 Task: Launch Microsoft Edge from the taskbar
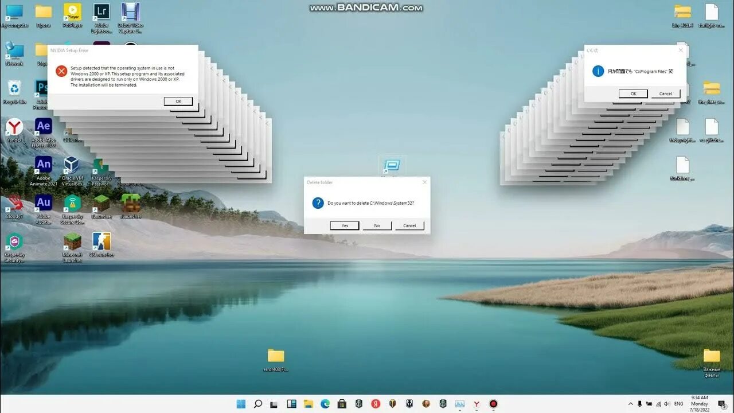[x=325, y=404]
